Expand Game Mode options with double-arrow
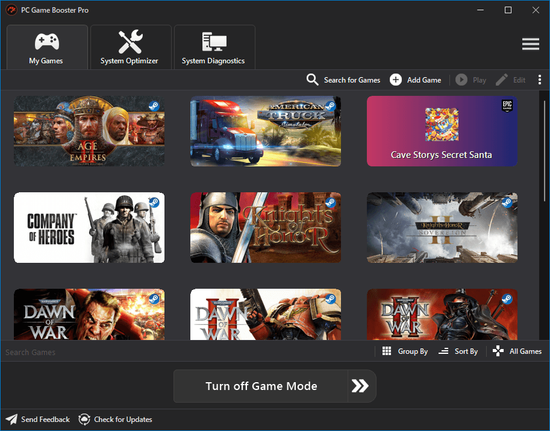The height and width of the screenshot is (431, 550). click(x=361, y=386)
